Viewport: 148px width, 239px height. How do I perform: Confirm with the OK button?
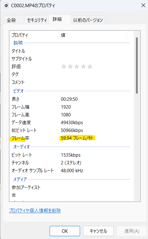click(x=65, y=231)
